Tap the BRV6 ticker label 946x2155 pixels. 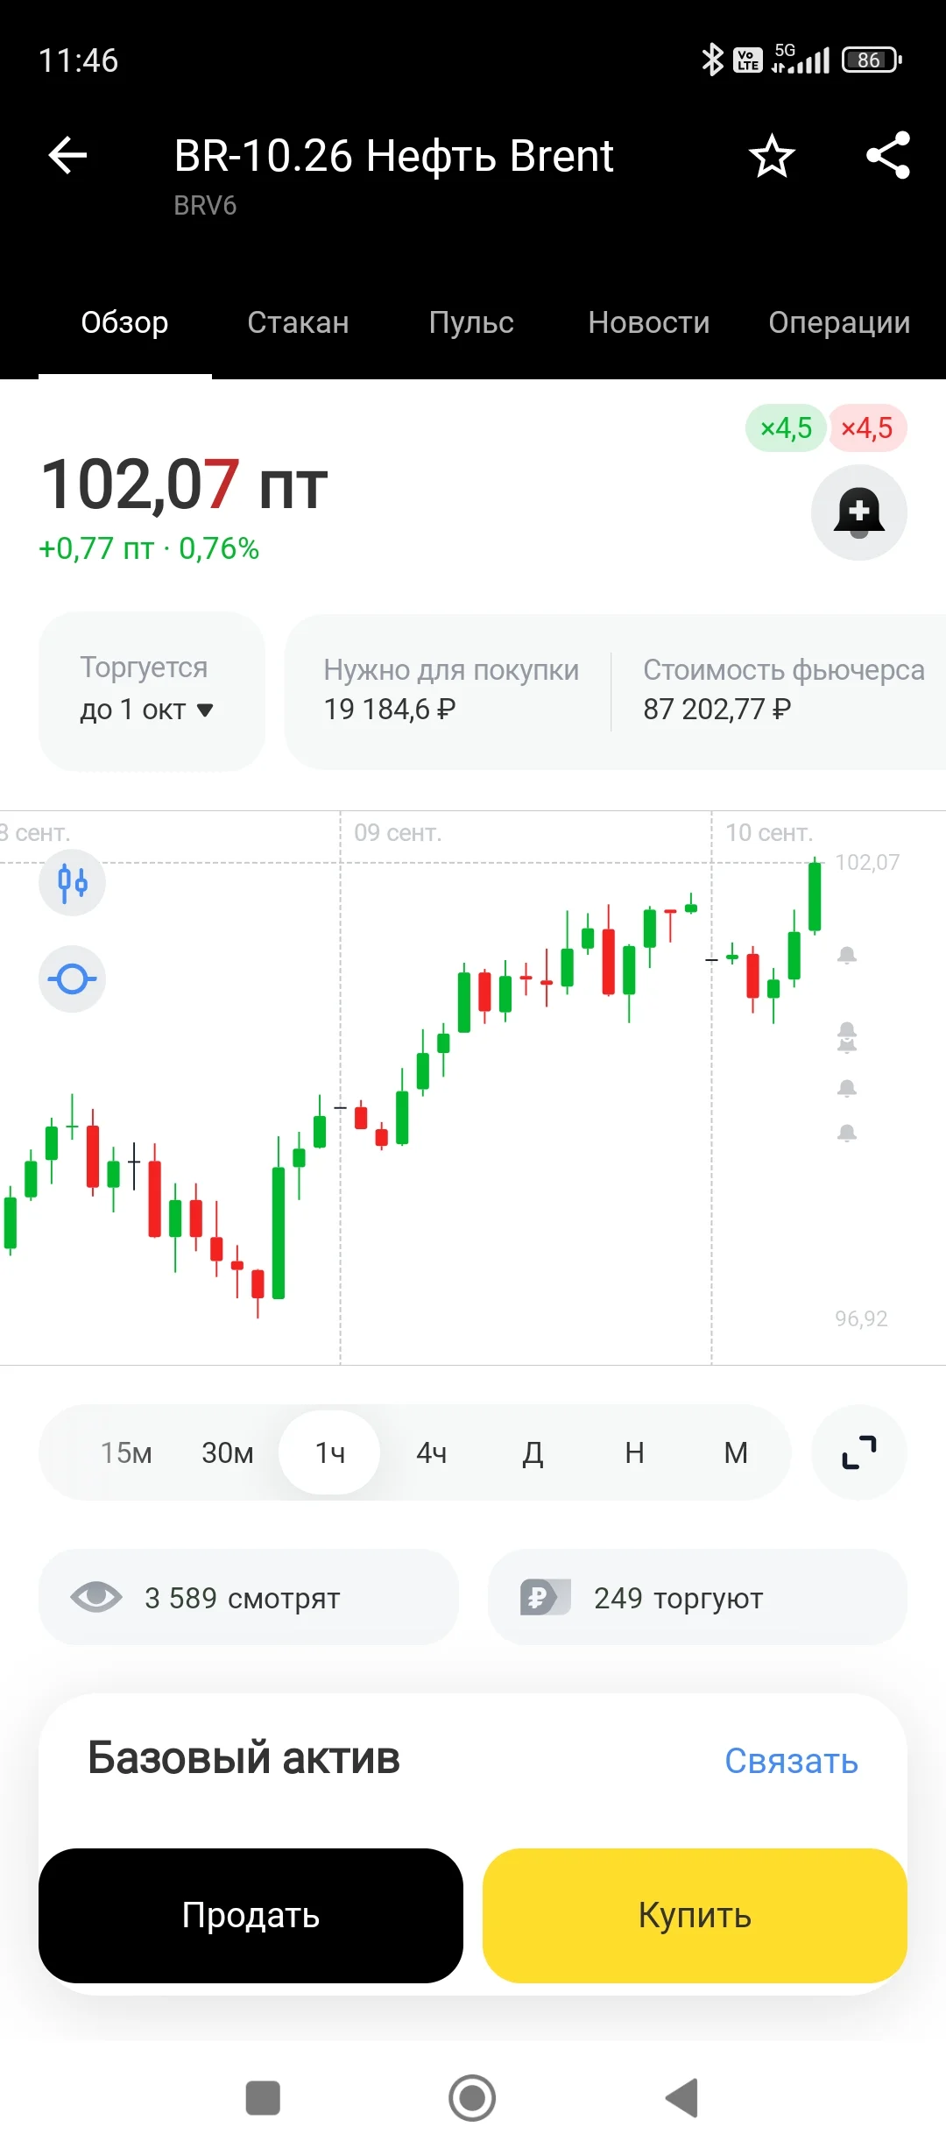pyautogui.click(x=205, y=206)
